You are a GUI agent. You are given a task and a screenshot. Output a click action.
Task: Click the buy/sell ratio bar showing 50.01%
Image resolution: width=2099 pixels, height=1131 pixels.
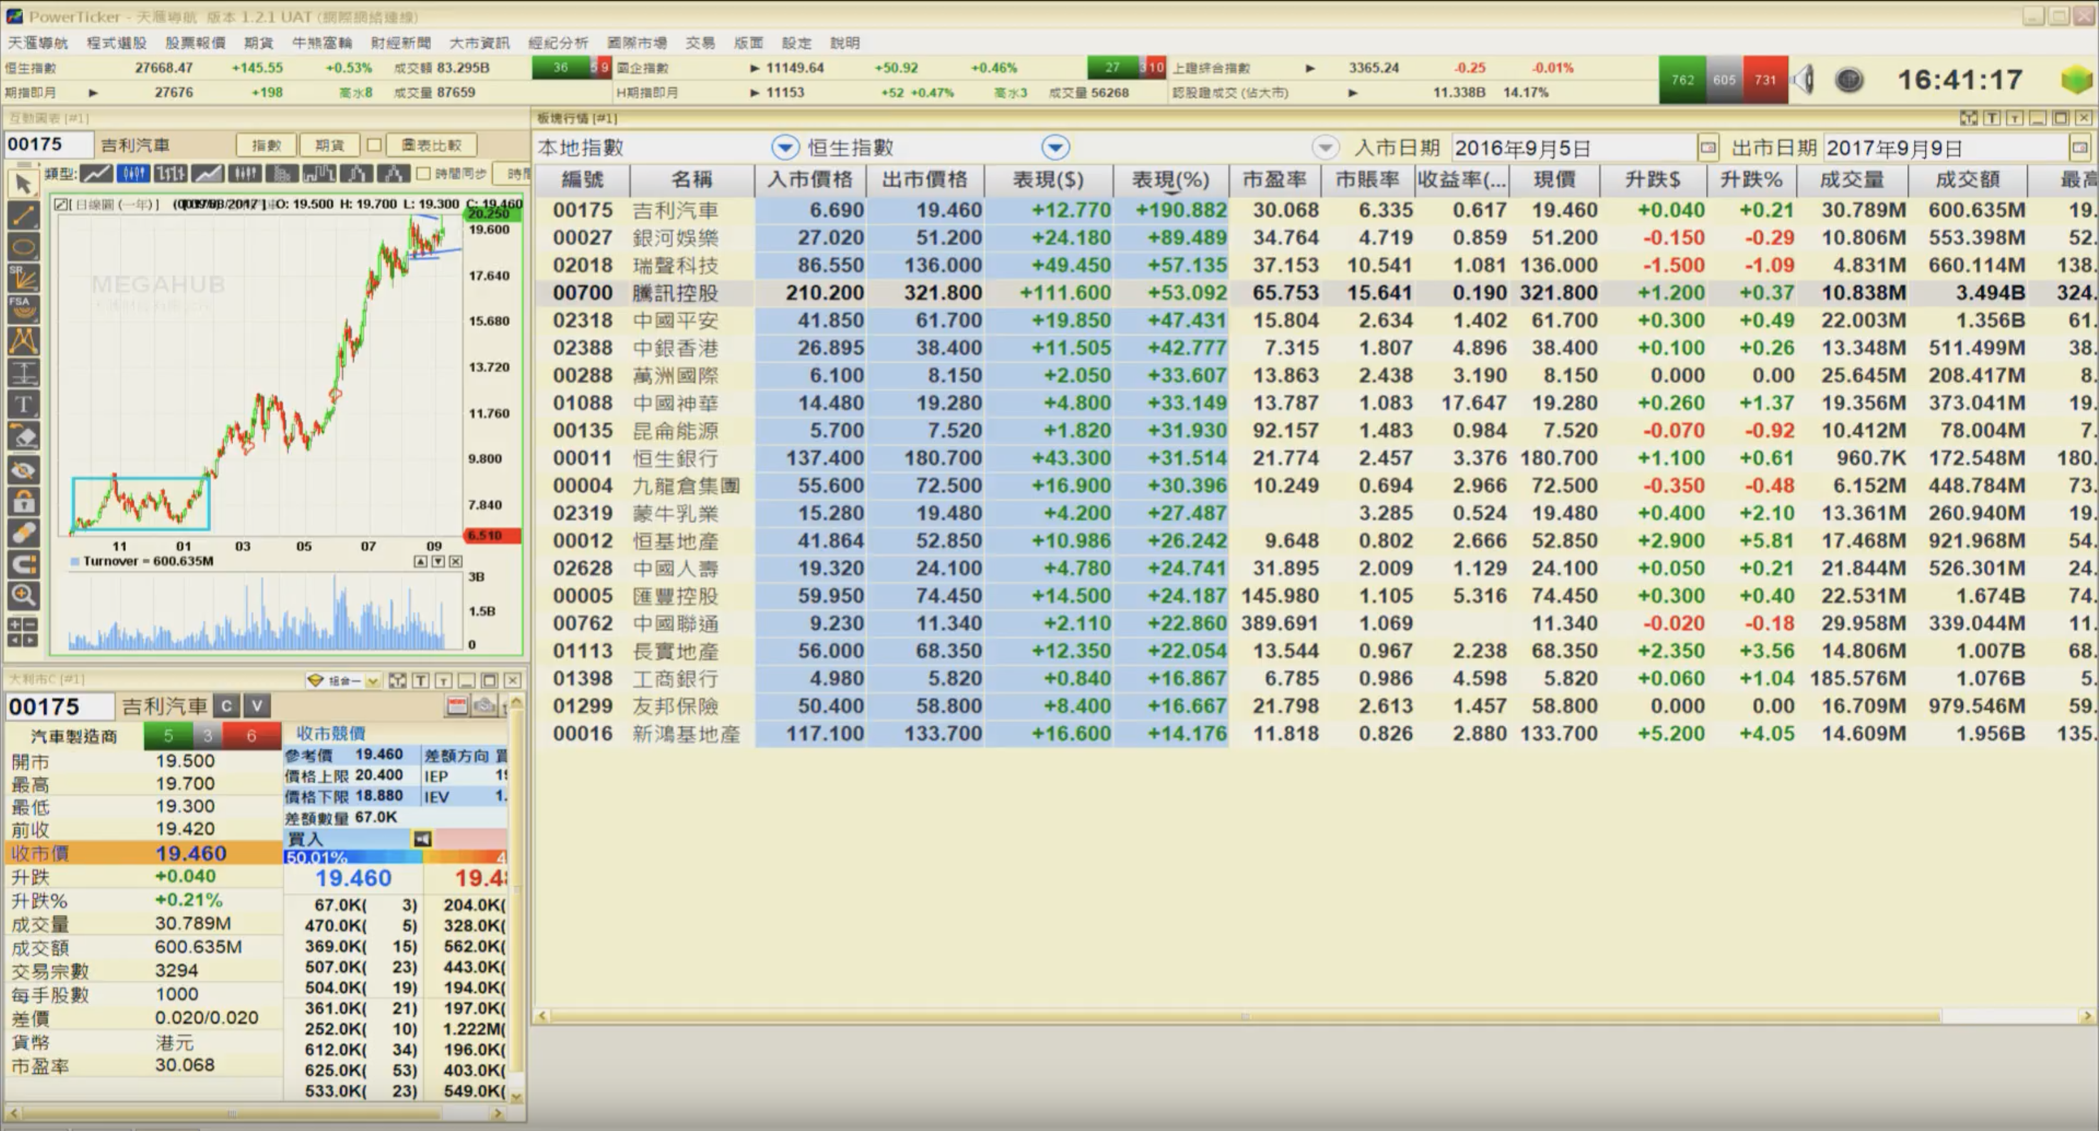[x=396, y=857]
